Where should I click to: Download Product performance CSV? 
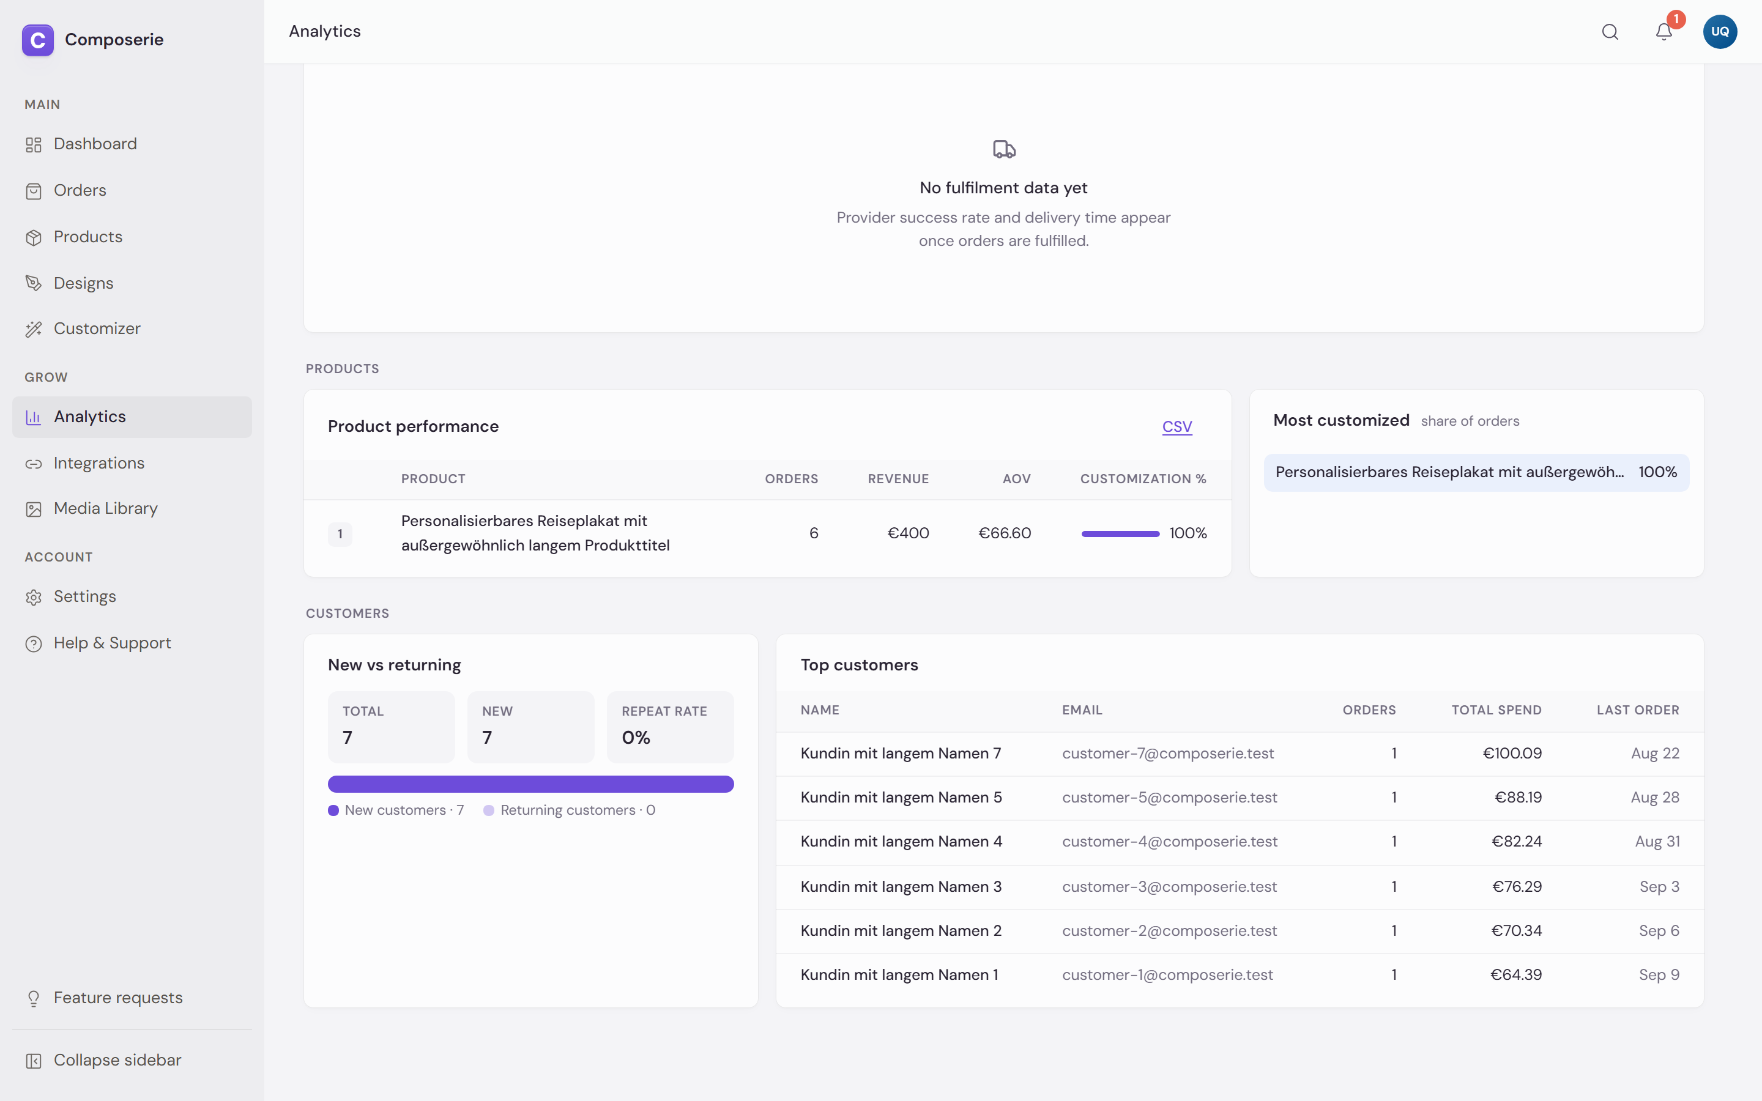(1177, 427)
